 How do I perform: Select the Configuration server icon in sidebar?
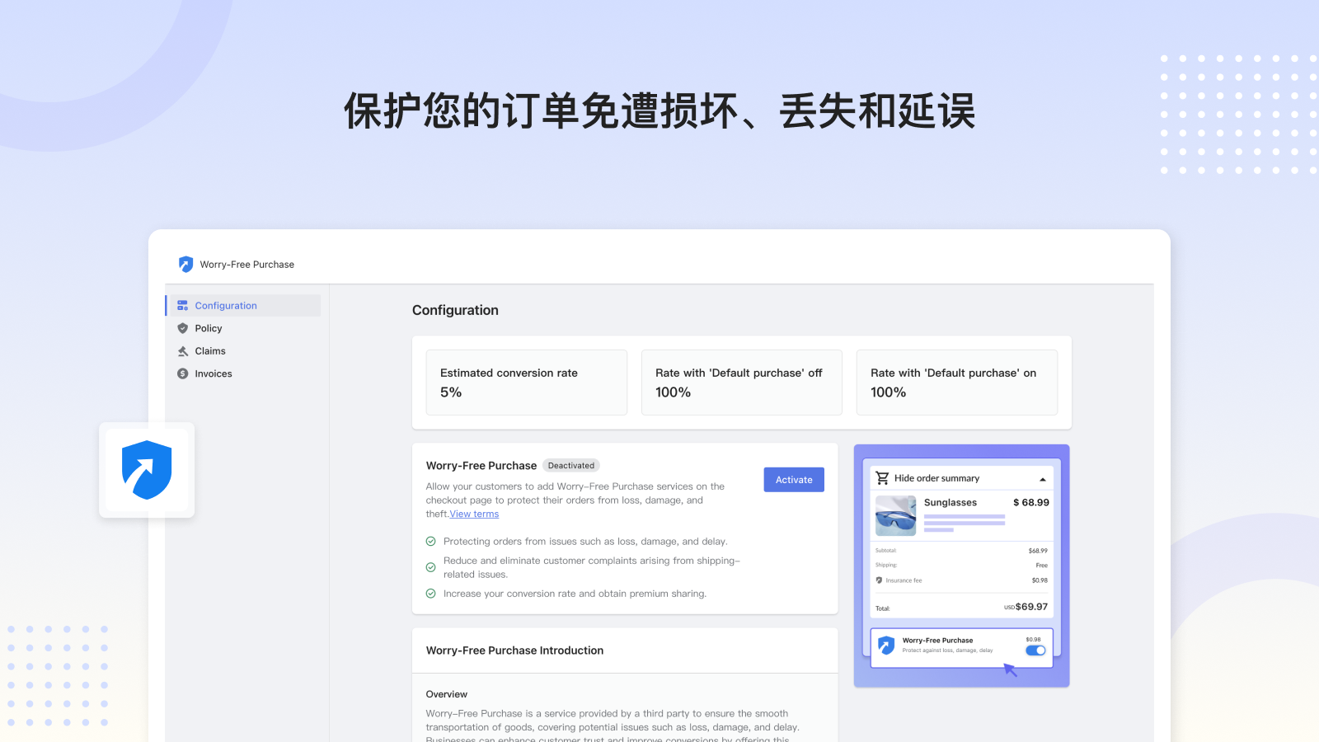pyautogui.click(x=182, y=305)
